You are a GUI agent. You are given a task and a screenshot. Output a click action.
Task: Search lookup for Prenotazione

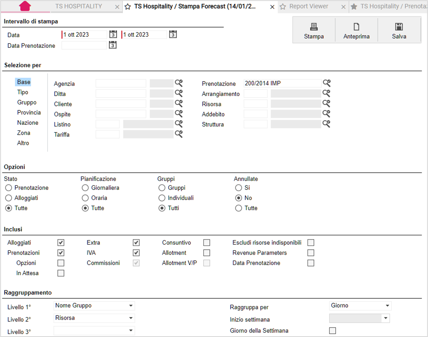327,83
